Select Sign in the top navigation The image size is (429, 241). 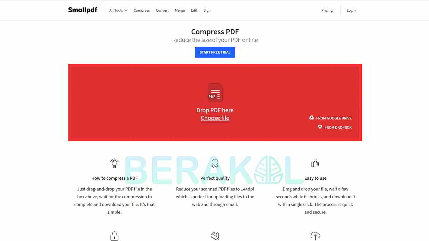(207, 10)
